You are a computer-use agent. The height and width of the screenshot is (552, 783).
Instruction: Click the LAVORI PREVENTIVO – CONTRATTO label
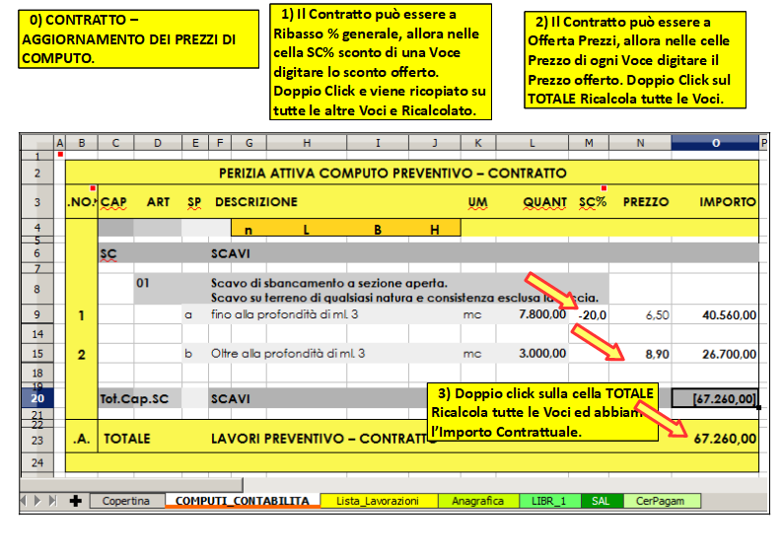[324, 439]
